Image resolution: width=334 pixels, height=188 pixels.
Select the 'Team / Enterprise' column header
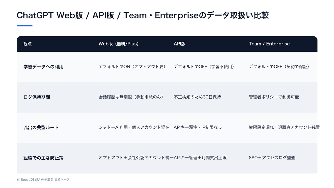tap(269, 44)
